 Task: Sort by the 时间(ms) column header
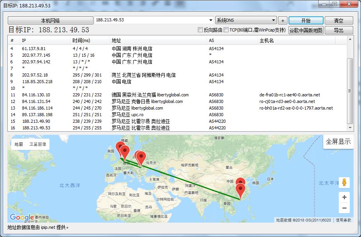(x=81, y=40)
